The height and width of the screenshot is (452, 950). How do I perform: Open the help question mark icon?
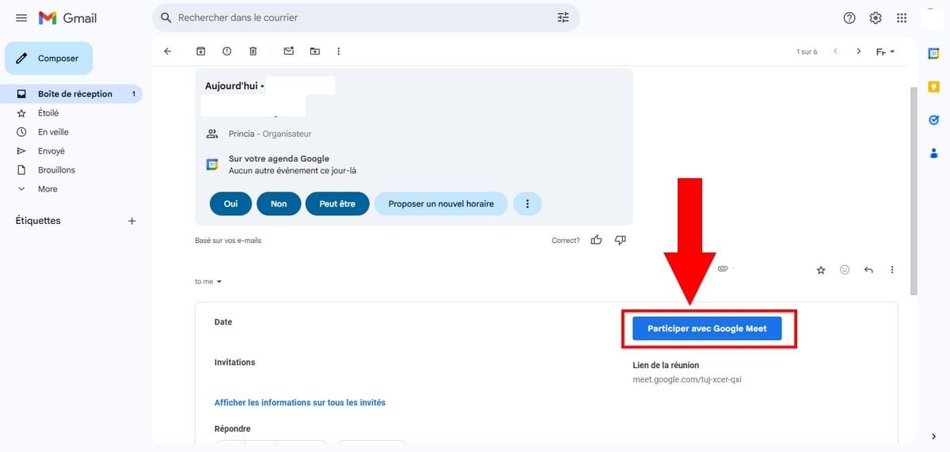point(849,17)
